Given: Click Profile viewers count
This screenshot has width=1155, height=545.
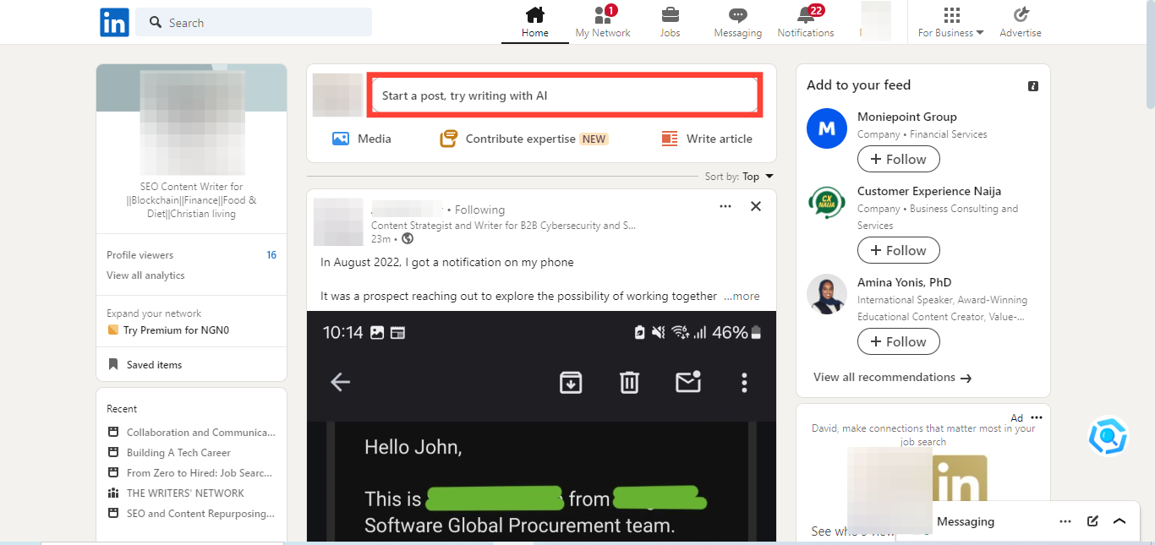Looking at the screenshot, I should [x=271, y=255].
